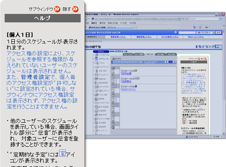Viewport: 226px width, 167px height.
Task: Click the ヘルプ header bar in large panel
Action: point(43,18)
